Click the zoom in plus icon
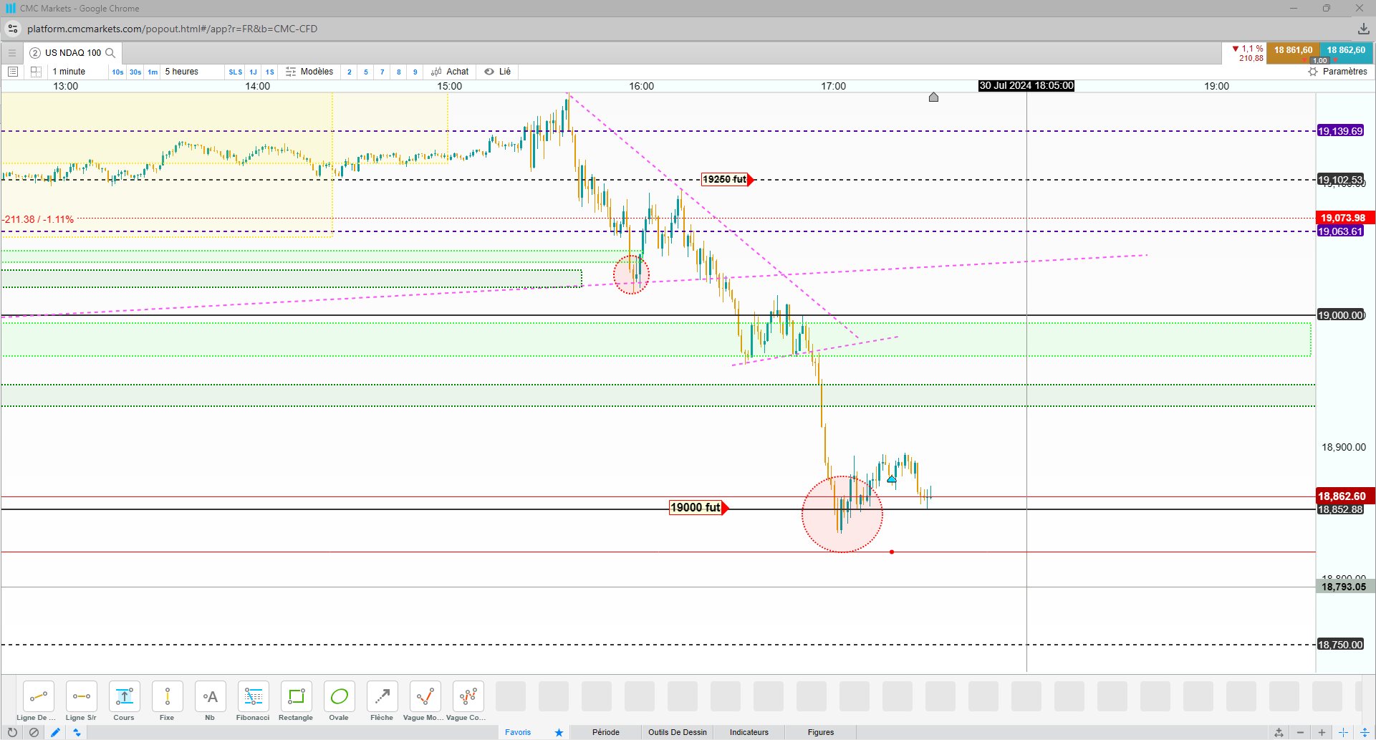 coord(1322,732)
